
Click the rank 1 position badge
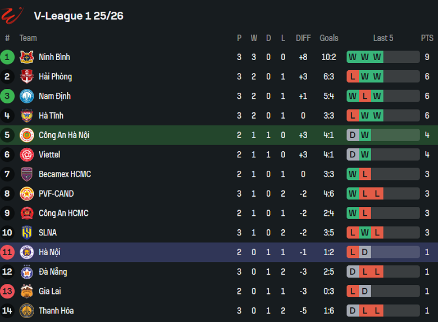(7, 57)
